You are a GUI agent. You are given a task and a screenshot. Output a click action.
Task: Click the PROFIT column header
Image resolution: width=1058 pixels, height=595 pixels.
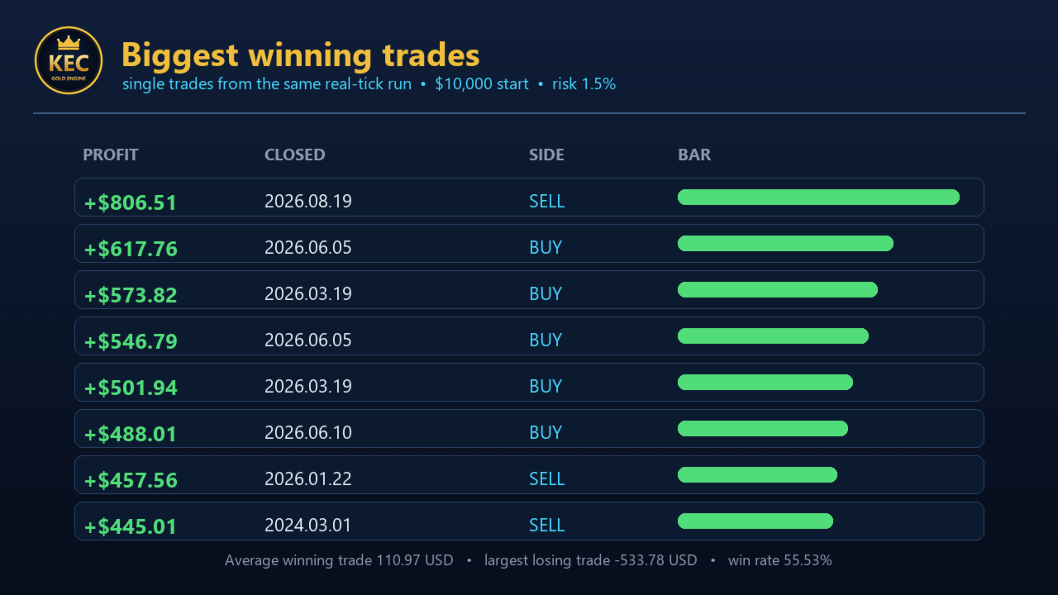[x=111, y=155]
